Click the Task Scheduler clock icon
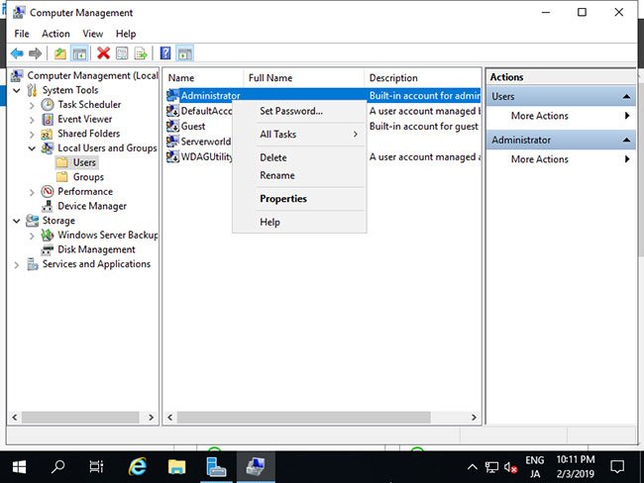This screenshot has width=644, height=483. (x=48, y=105)
